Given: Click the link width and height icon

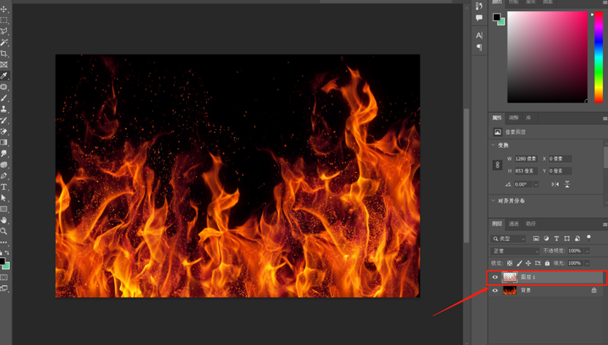Looking at the screenshot, I should [498, 165].
